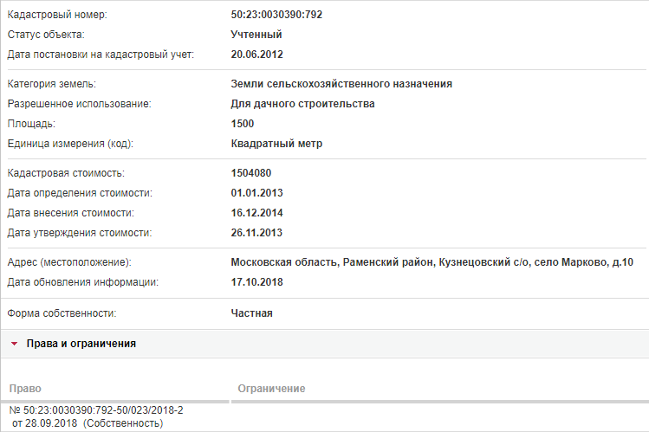Click the Статус объекта value Учтенный
649x432 pixels.
tap(256, 35)
